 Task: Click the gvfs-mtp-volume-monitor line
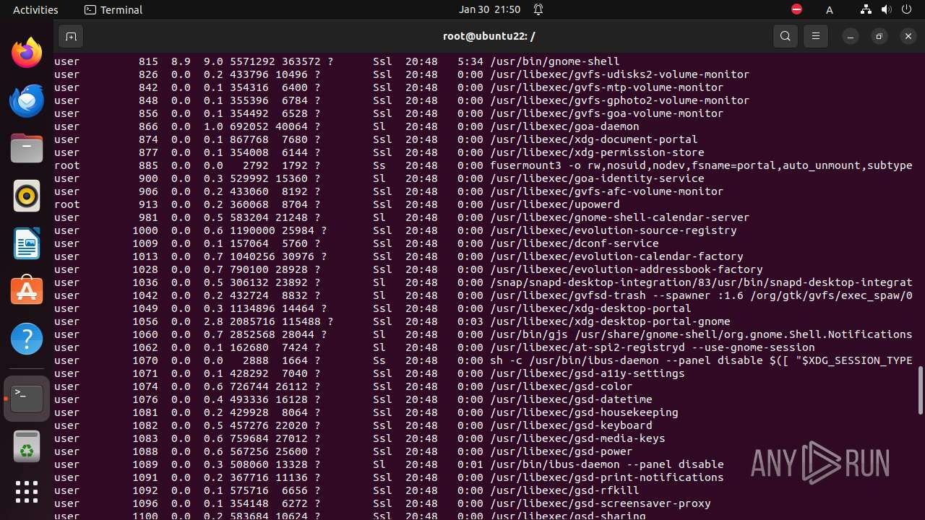[606, 87]
